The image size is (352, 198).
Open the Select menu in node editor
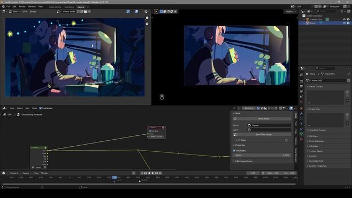coord(20,108)
